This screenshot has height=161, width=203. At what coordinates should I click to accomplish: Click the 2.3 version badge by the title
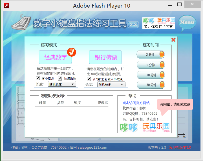coord(133,24)
